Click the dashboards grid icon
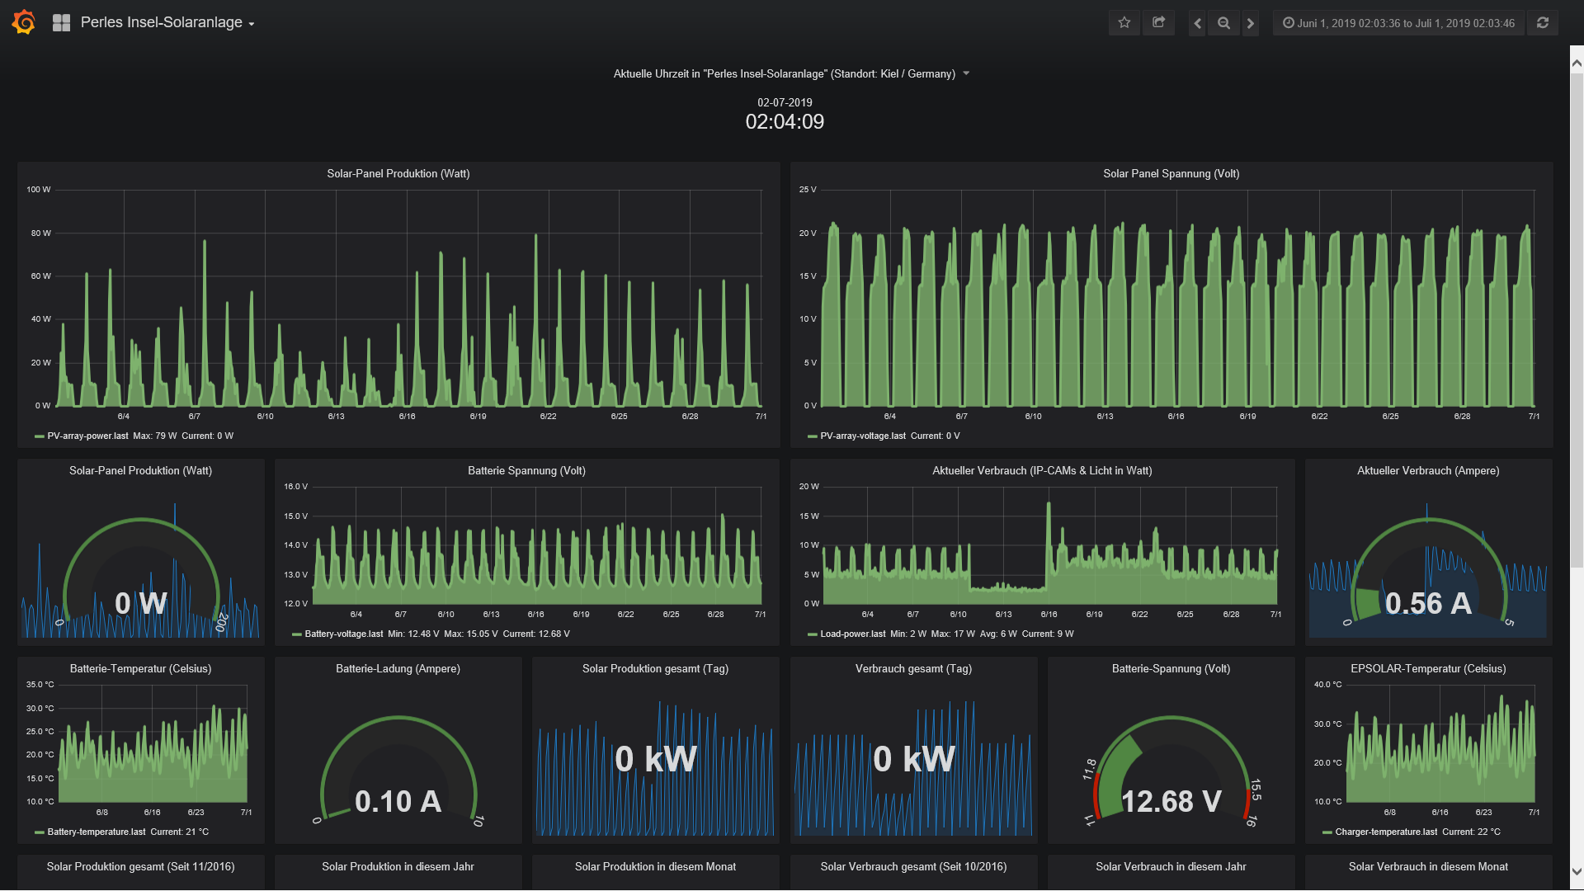1584x891 pixels. tap(61, 23)
